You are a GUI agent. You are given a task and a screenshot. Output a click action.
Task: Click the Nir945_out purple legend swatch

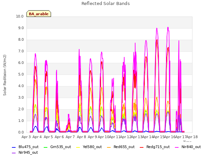point(14,153)
